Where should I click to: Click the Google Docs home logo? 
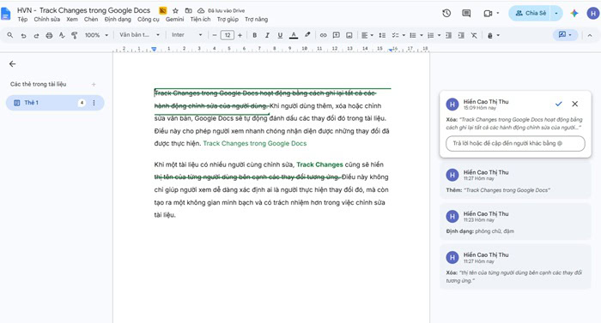(x=6, y=14)
